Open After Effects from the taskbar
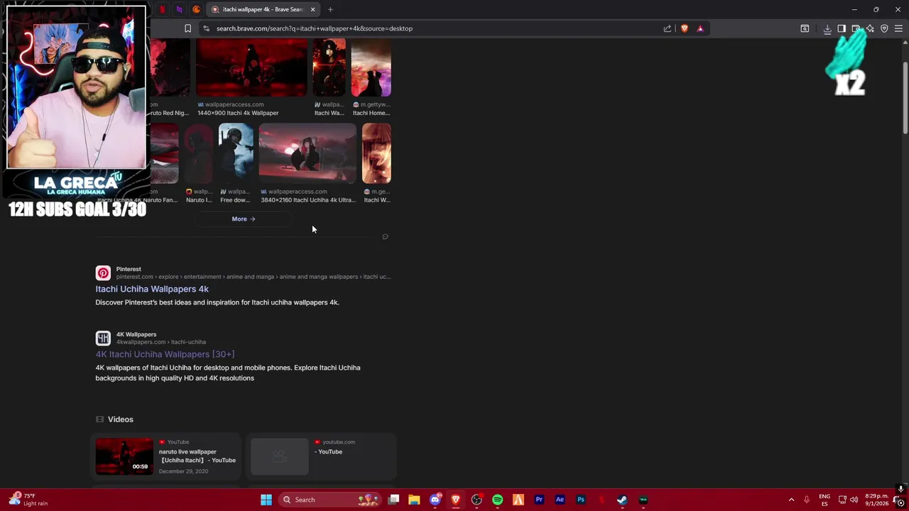This screenshot has width=909, height=511. 560,500
